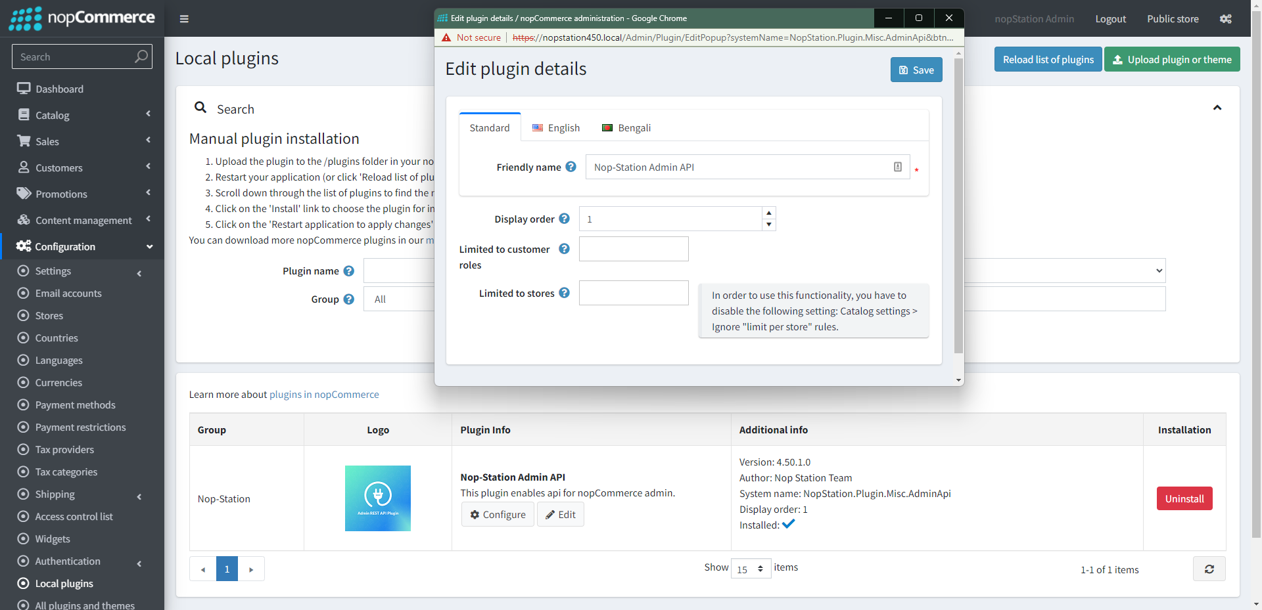Image resolution: width=1262 pixels, height=610 pixels.
Task: Click the Limited to customer roles field
Action: click(634, 249)
